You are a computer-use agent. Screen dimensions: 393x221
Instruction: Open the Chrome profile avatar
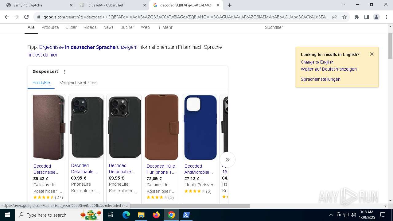[x=376, y=17]
